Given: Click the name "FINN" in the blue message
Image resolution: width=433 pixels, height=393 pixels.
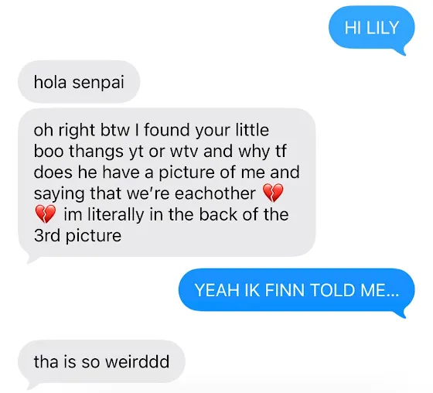Looking at the screenshot, I should click(285, 290).
